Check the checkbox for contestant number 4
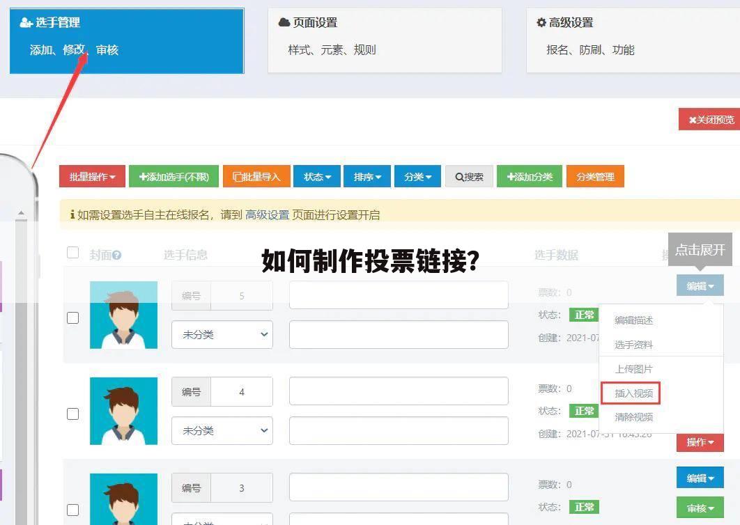The image size is (740, 525). coord(73,414)
